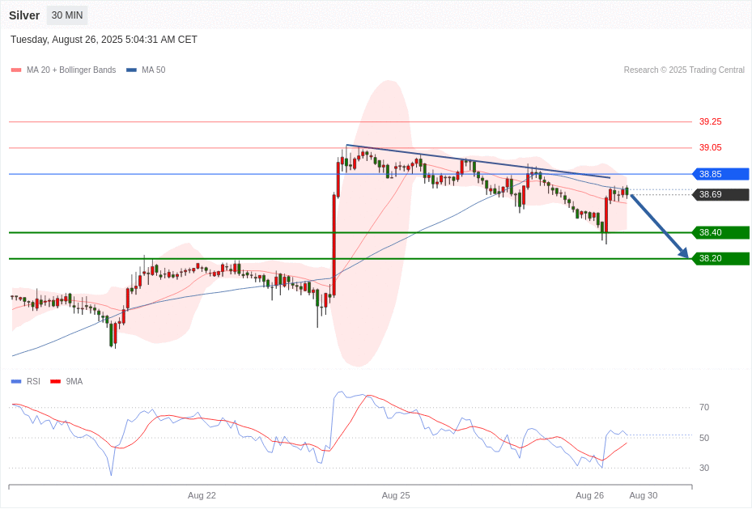Click the Aug 22 date axis label
Viewport: 752px width, 509px height.
202,495
